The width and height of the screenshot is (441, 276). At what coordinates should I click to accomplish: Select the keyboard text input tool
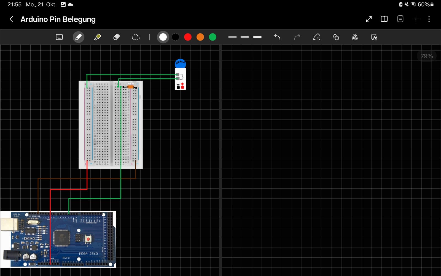click(59, 37)
